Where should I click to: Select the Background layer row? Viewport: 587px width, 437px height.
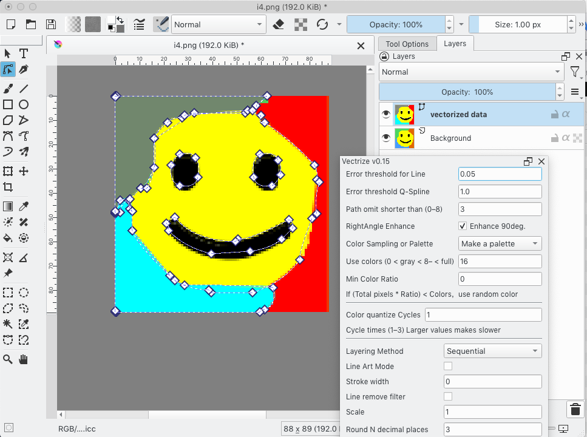tap(473, 138)
